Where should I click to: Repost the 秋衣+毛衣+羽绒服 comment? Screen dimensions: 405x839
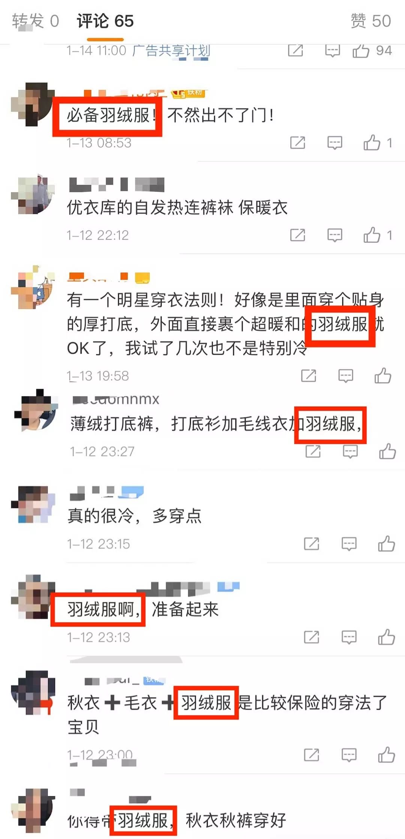tap(311, 755)
